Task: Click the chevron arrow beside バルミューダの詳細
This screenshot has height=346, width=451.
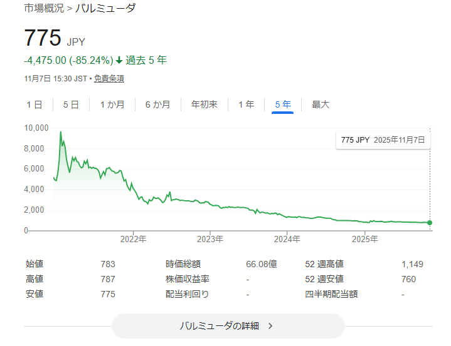Action: pos(270,326)
